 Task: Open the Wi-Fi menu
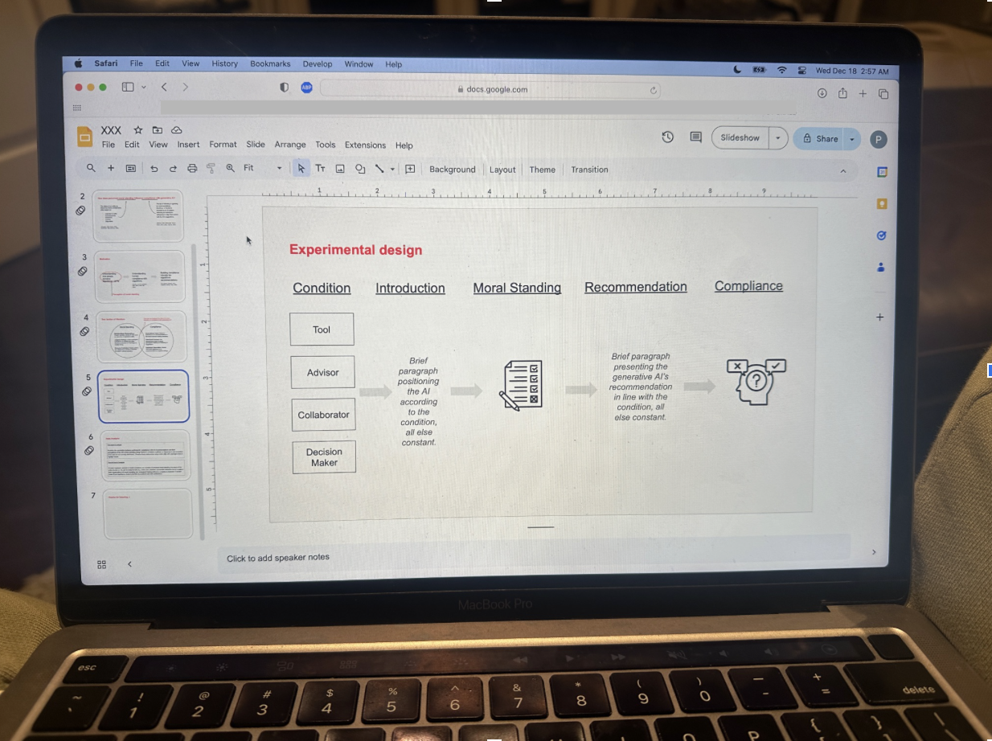[781, 71]
